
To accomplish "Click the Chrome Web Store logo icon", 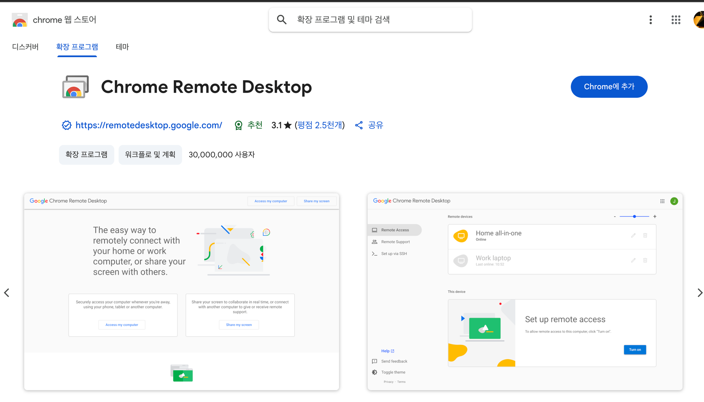I will pos(20,20).
